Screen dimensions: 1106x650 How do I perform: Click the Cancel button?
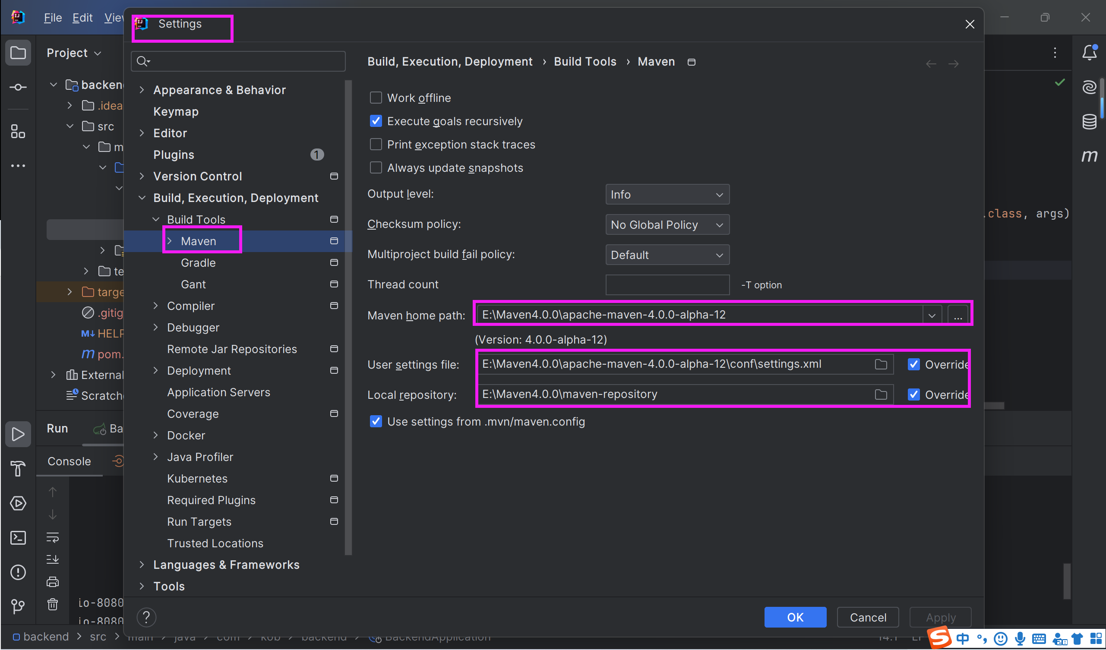[x=868, y=618]
